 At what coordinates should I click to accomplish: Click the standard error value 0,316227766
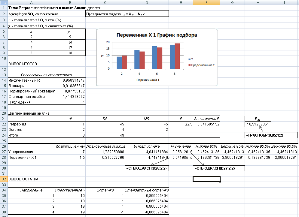pyautogui.click(x=105, y=158)
